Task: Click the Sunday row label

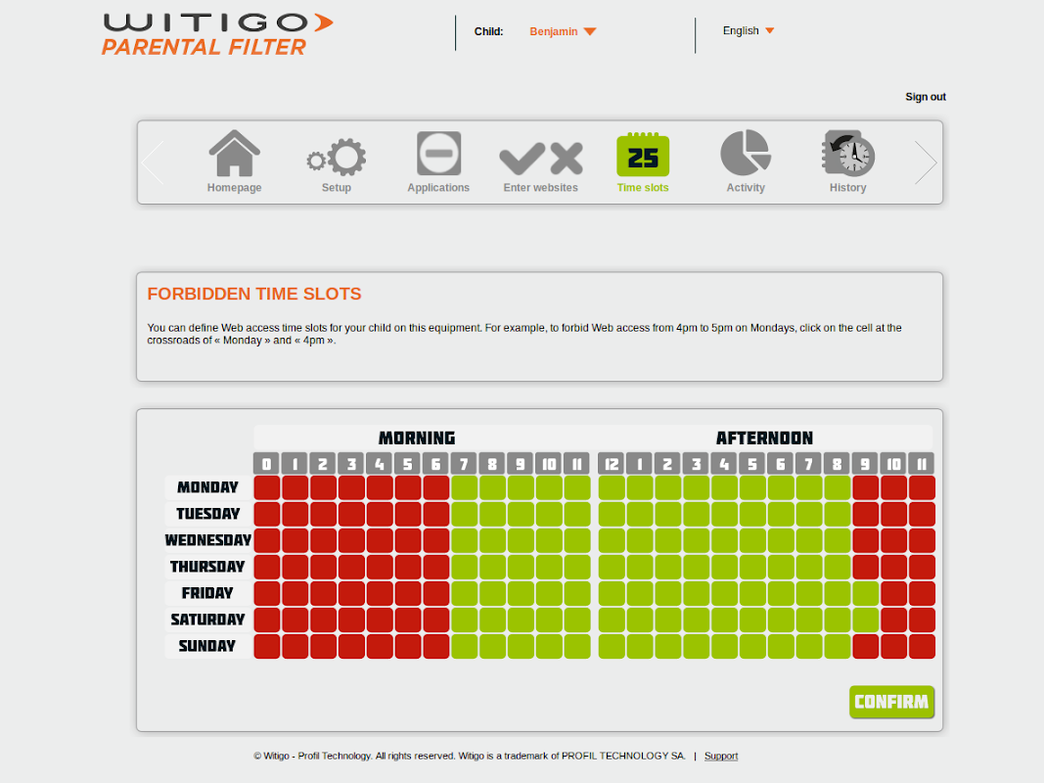Action: (x=207, y=646)
